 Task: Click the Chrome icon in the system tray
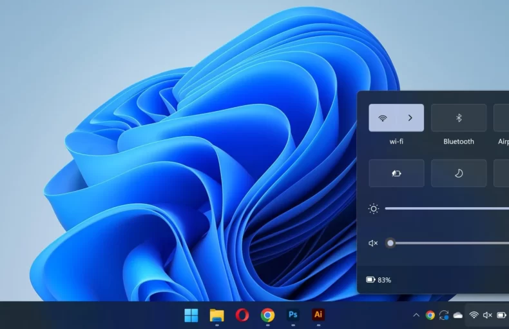click(x=430, y=315)
